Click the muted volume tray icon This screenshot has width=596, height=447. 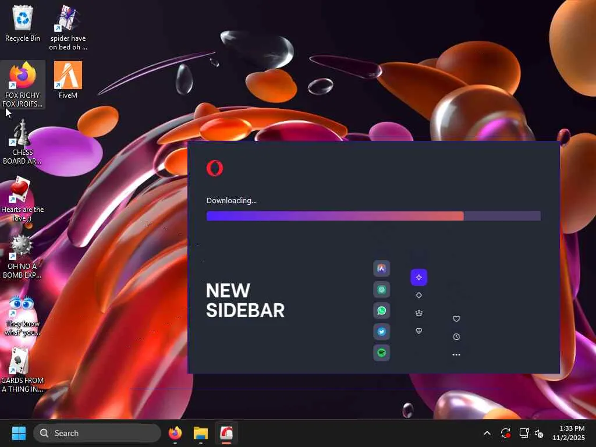539,433
